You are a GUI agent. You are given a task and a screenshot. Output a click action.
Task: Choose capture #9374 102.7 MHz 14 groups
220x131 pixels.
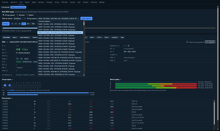coord(60,35)
